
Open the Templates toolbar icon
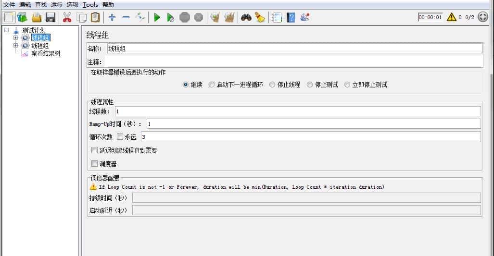[23, 17]
